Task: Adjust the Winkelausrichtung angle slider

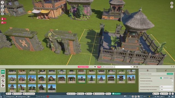Action: coord(166,78)
